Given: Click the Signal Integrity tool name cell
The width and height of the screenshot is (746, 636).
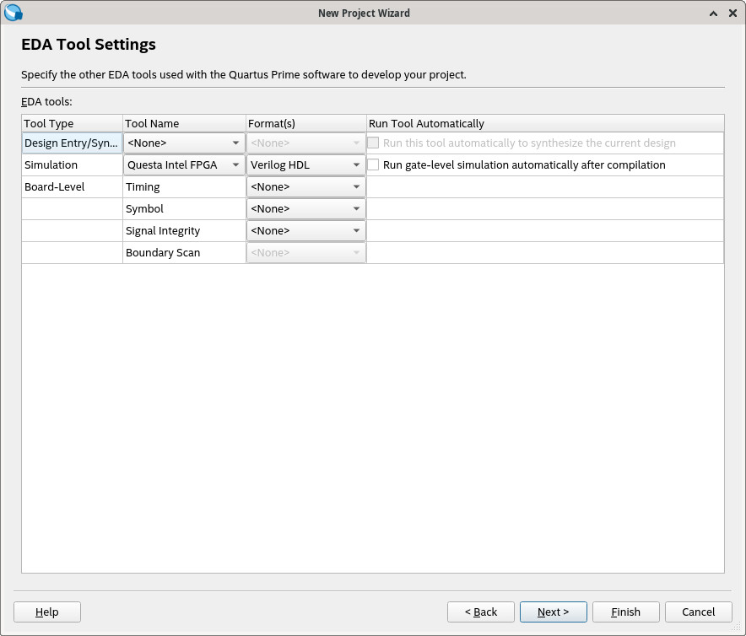Looking at the screenshot, I should coord(184,230).
